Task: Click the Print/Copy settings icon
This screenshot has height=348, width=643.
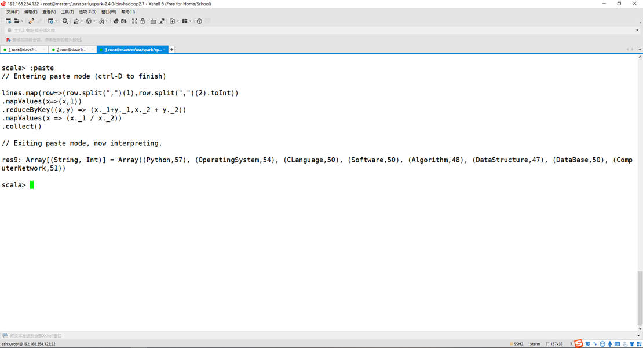Action: click(x=76, y=21)
